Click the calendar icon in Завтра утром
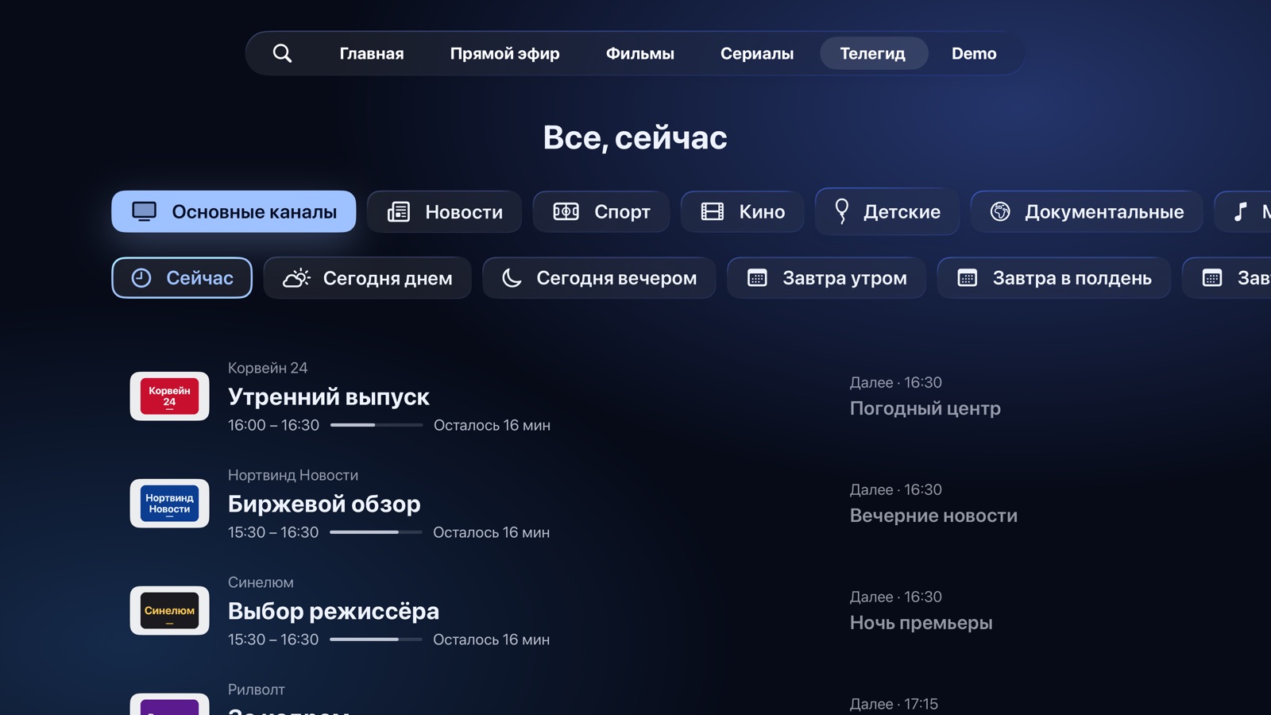1271x715 pixels. click(758, 278)
